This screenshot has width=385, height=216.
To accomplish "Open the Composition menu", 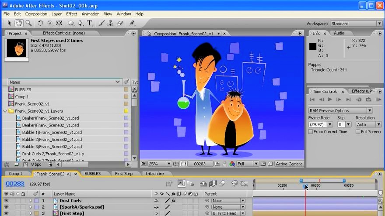I will tap(36, 14).
